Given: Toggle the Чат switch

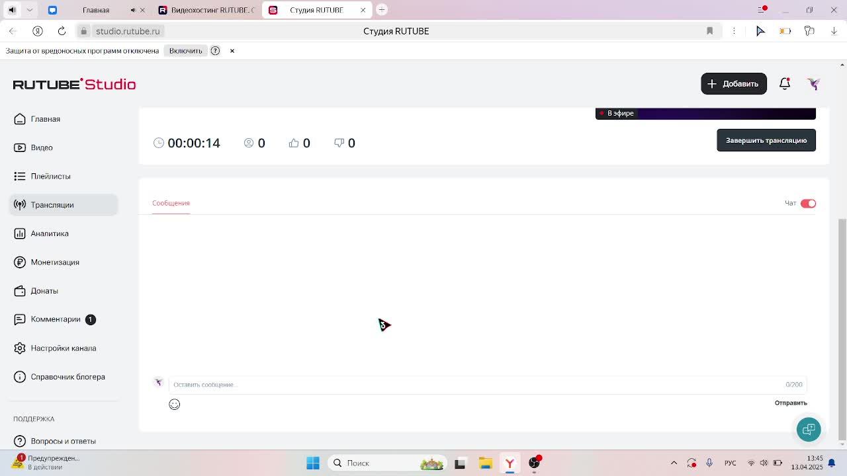Looking at the screenshot, I should pyautogui.click(x=808, y=203).
